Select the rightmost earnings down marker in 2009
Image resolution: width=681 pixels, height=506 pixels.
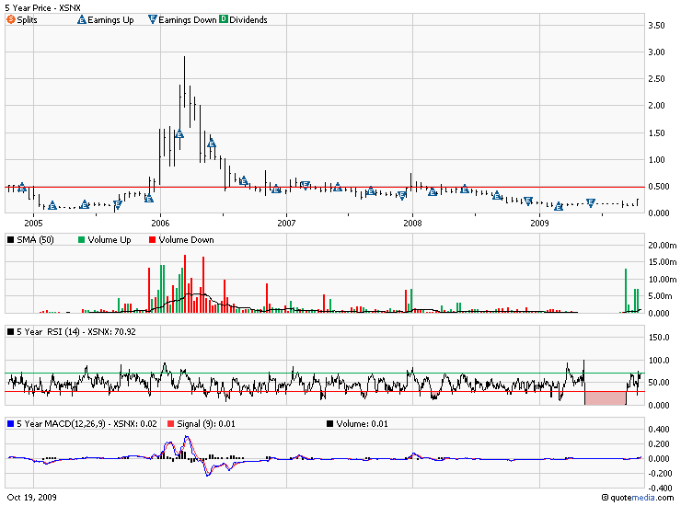(591, 203)
